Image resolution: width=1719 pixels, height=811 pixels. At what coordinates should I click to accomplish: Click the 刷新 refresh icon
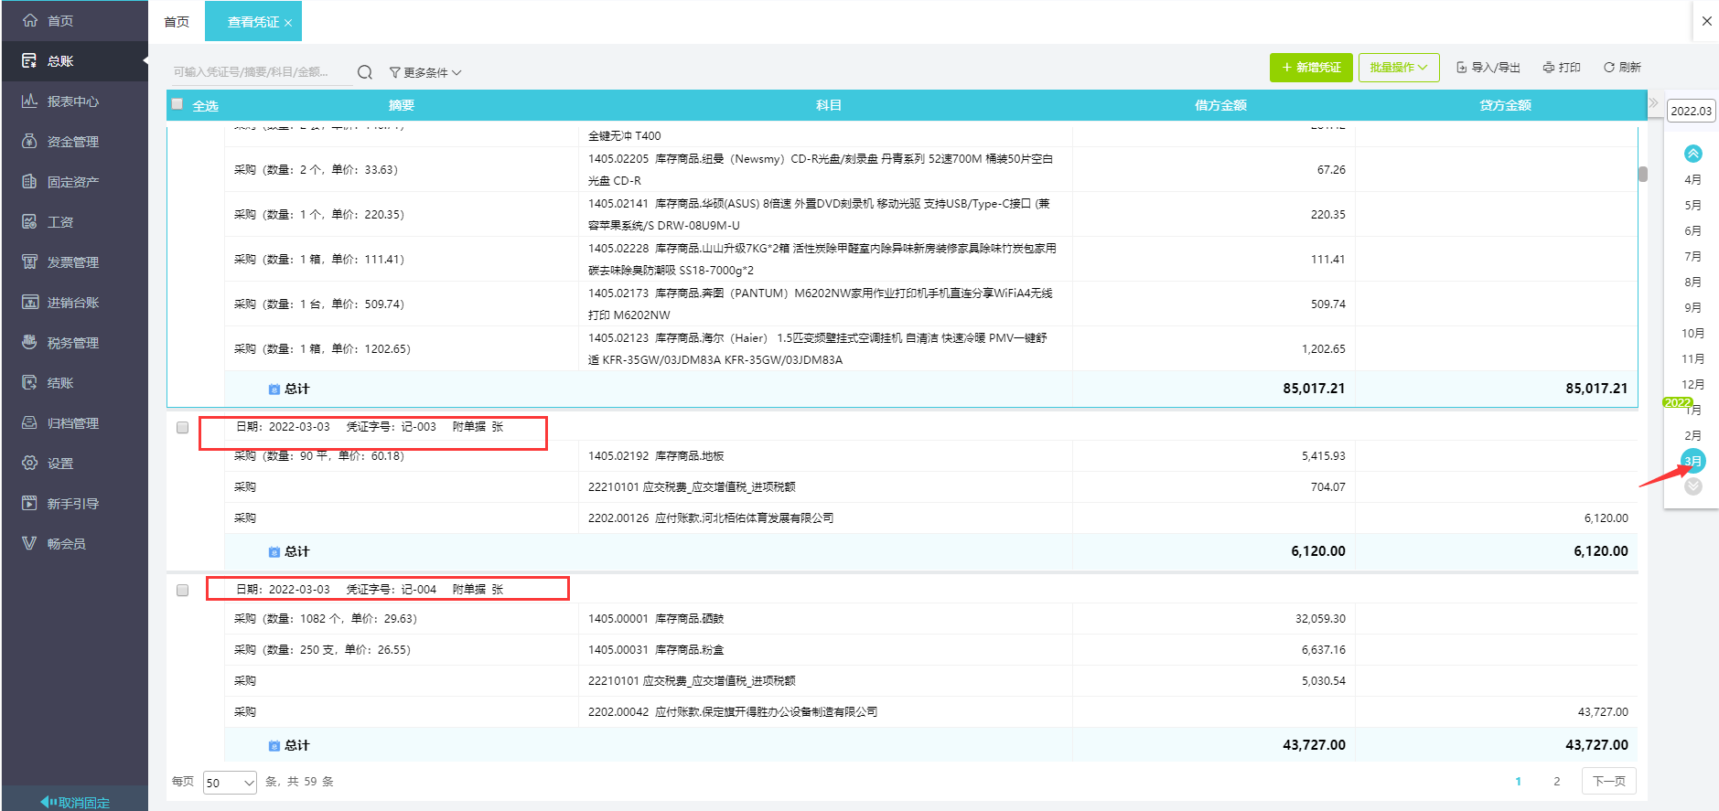click(1609, 68)
